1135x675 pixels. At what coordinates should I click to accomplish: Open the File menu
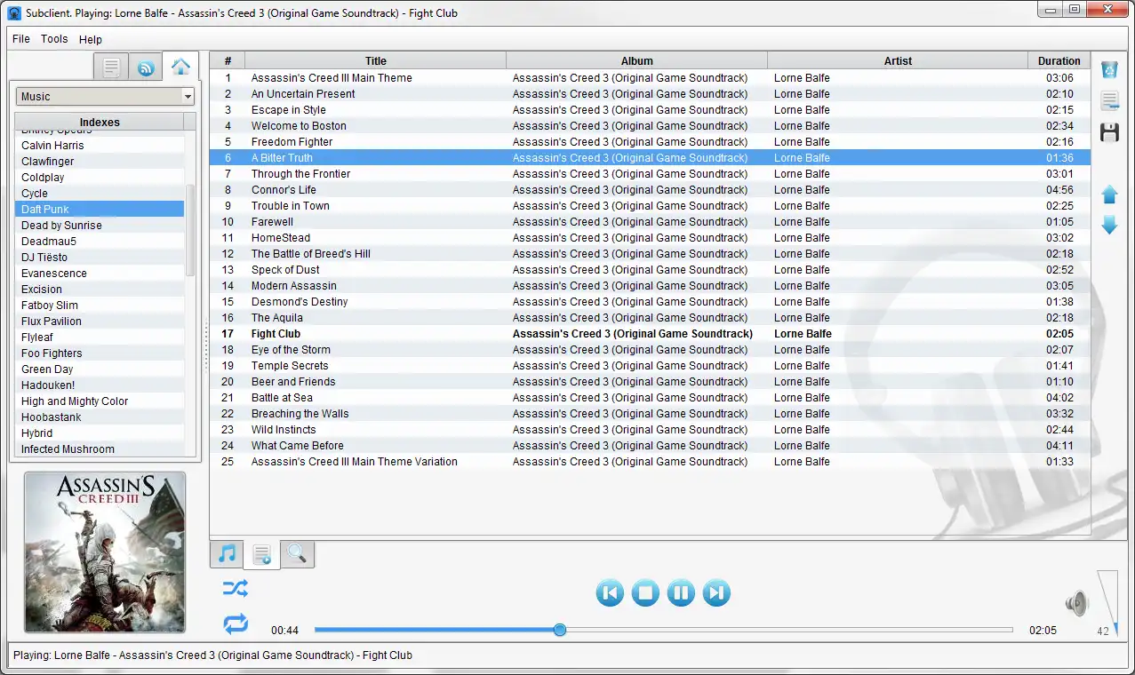[21, 39]
